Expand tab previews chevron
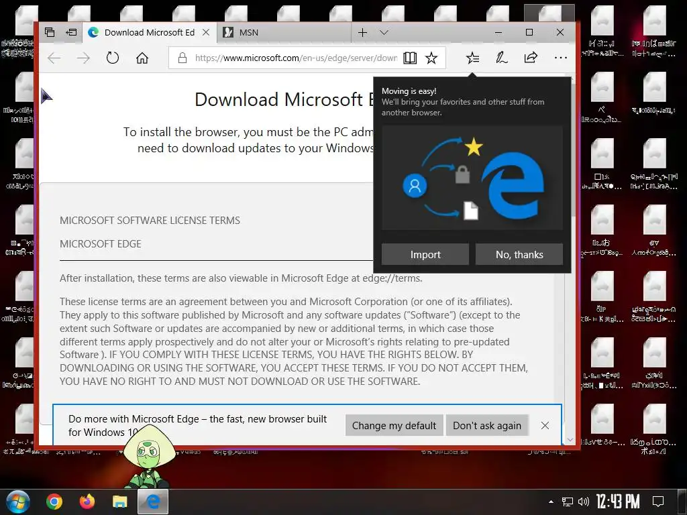Viewport: 687px width, 515px height. coord(384,32)
